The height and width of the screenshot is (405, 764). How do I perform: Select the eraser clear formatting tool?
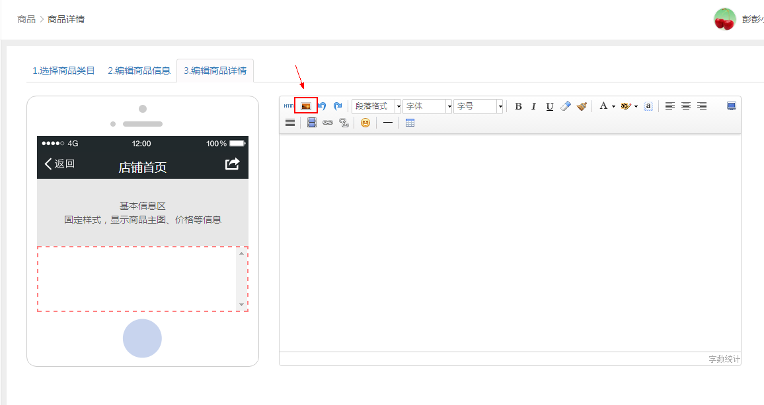(566, 106)
